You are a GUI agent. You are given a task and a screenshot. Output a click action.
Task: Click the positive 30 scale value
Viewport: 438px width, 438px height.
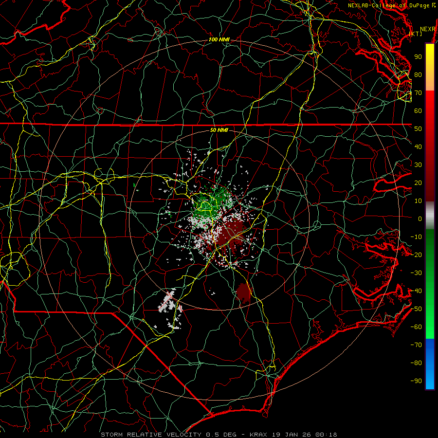418,165
